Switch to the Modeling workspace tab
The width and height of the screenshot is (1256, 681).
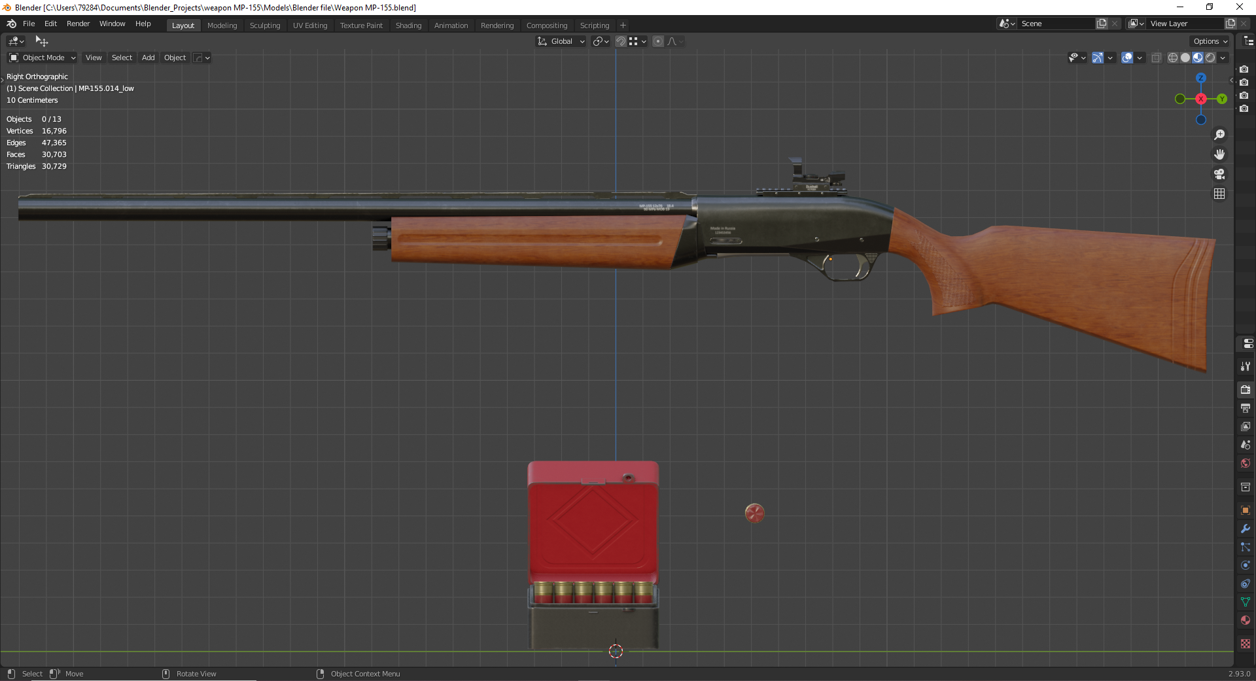coord(222,26)
